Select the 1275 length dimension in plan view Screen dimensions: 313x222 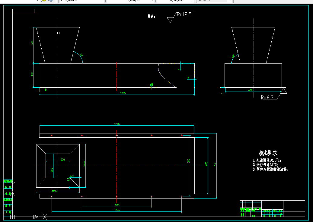[117, 124]
